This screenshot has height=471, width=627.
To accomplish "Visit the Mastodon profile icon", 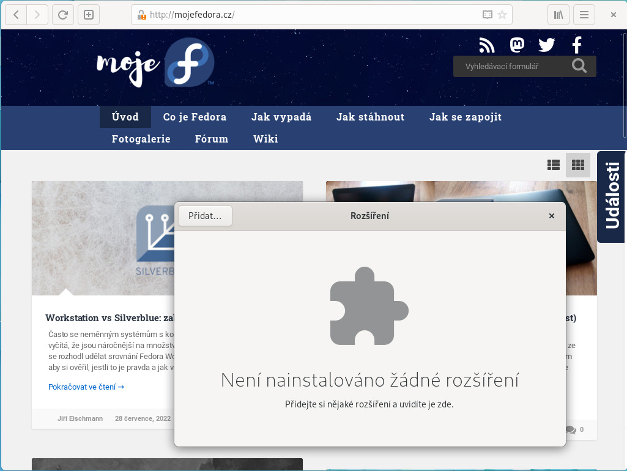I will [517, 45].
